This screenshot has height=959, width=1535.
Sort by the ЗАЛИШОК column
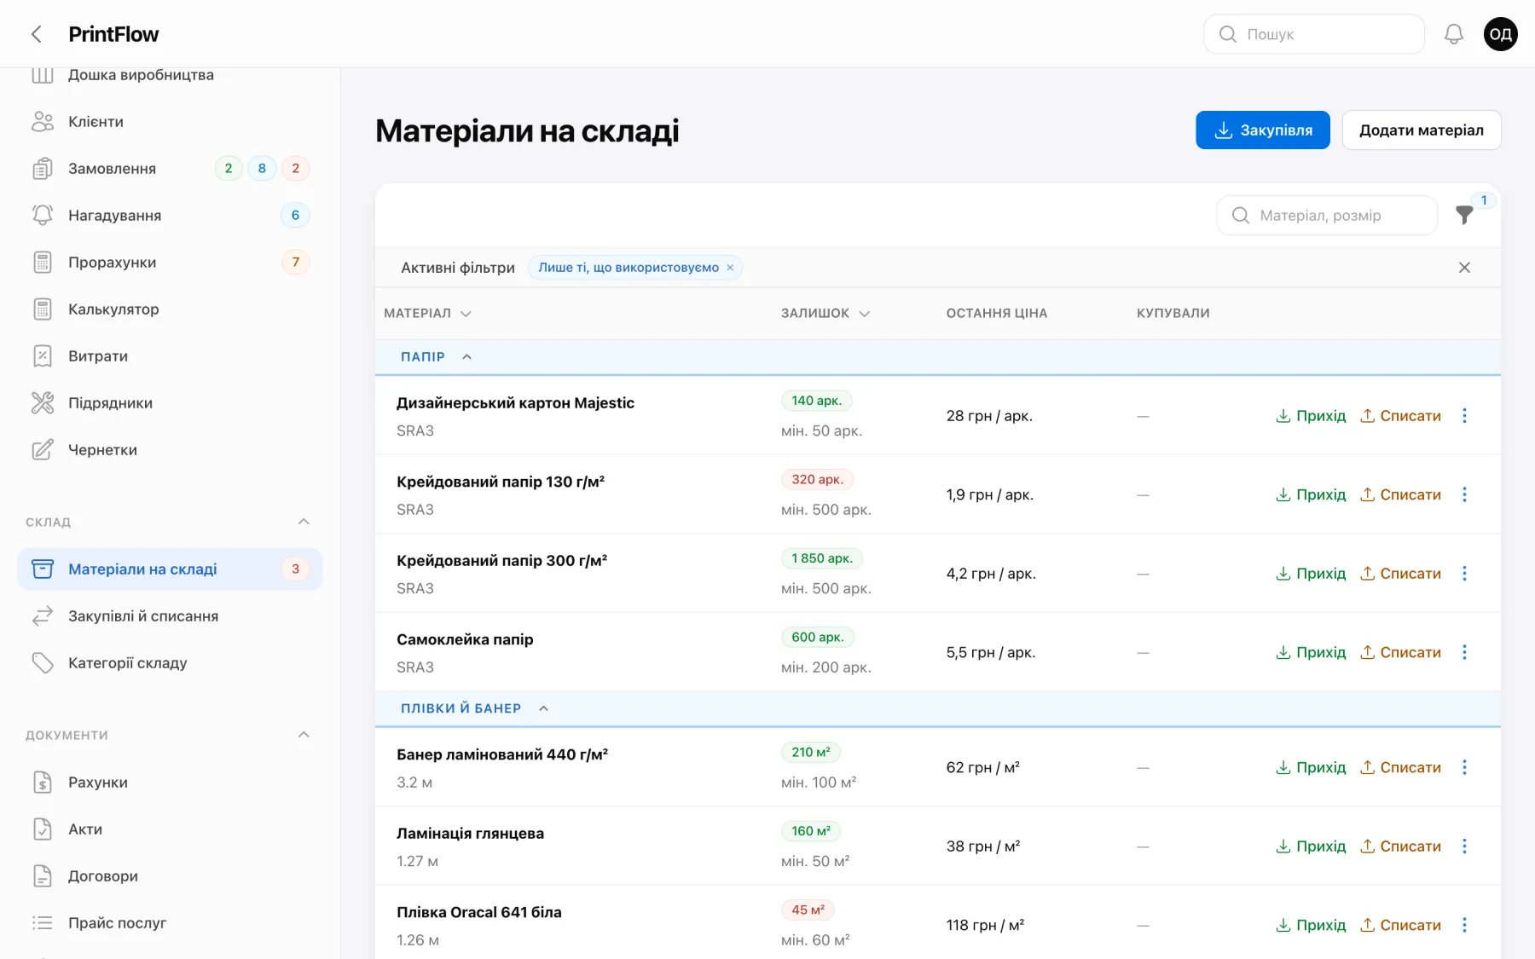click(825, 314)
